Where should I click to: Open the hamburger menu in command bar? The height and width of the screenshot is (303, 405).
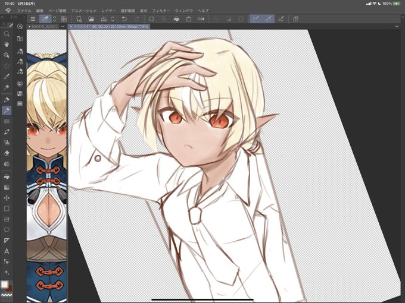33,19
